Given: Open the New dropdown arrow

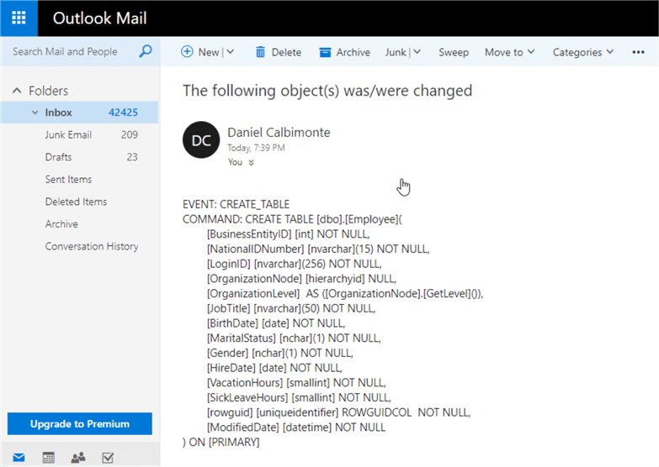Looking at the screenshot, I should (x=231, y=52).
